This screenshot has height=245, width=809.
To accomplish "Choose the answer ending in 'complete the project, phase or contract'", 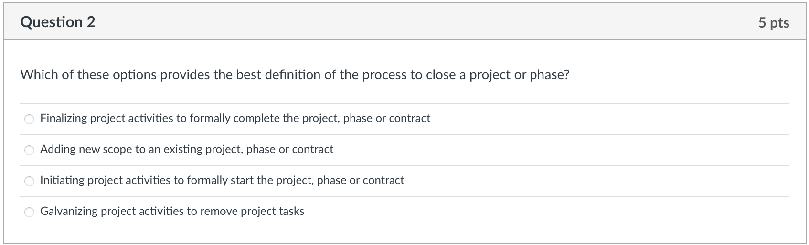I will pyautogui.click(x=30, y=120).
